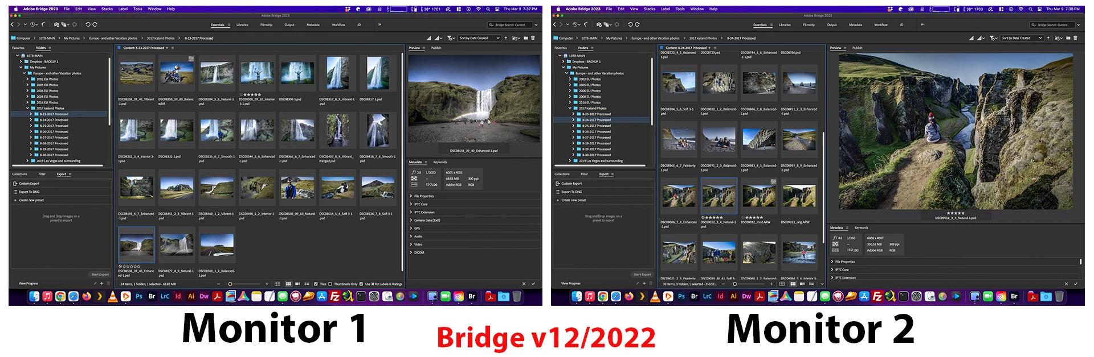Viewport: 1094px width, 357px height.
Task: Switch to list view on Monitor 1
Action: click(x=307, y=284)
